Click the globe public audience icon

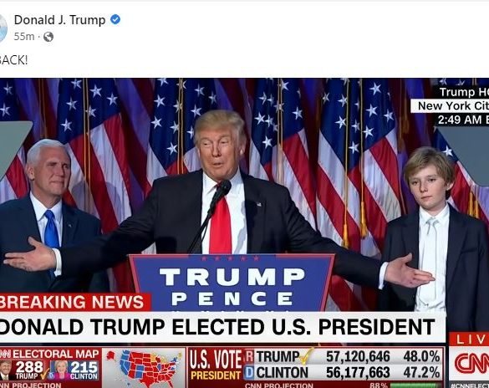(x=48, y=37)
